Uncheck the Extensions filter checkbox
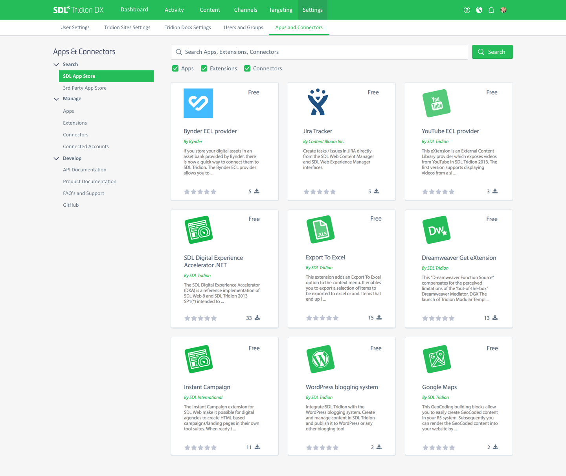The width and height of the screenshot is (566, 476). [x=204, y=68]
